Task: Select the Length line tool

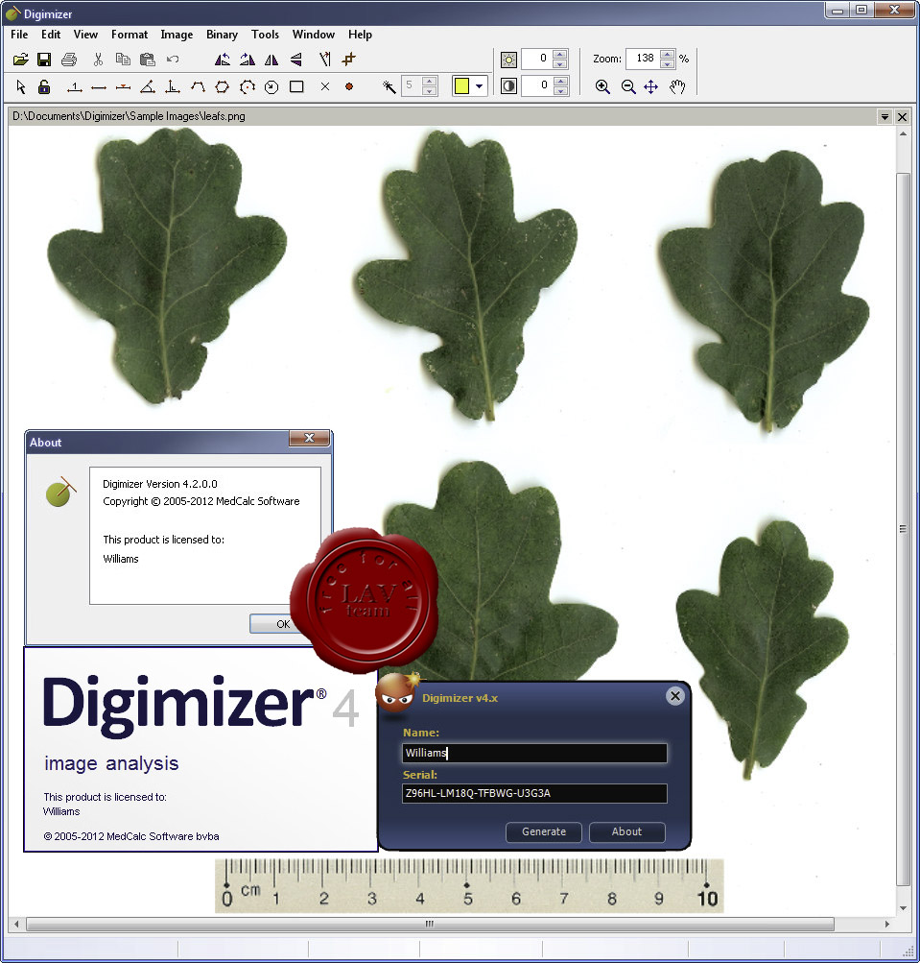Action: (x=99, y=87)
